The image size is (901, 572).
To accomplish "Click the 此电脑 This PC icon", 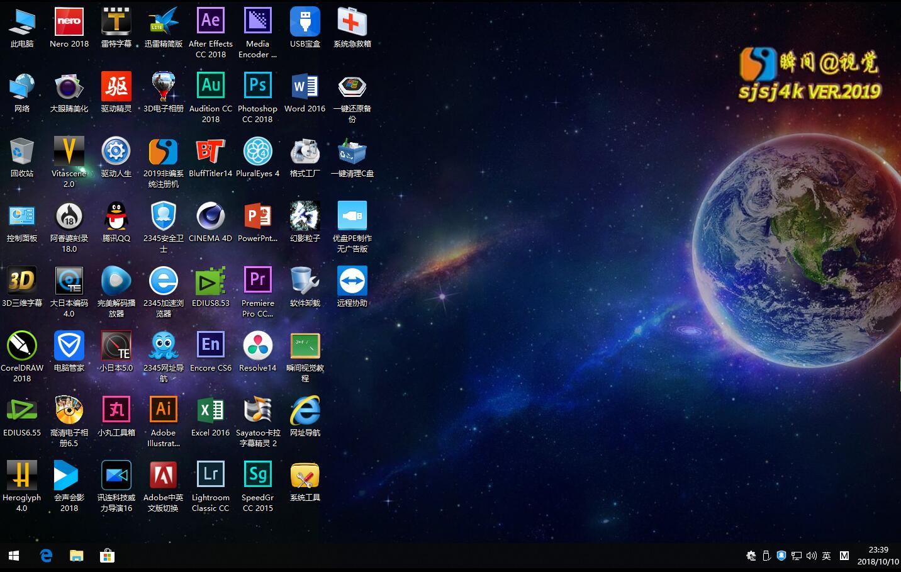I will click(x=22, y=22).
